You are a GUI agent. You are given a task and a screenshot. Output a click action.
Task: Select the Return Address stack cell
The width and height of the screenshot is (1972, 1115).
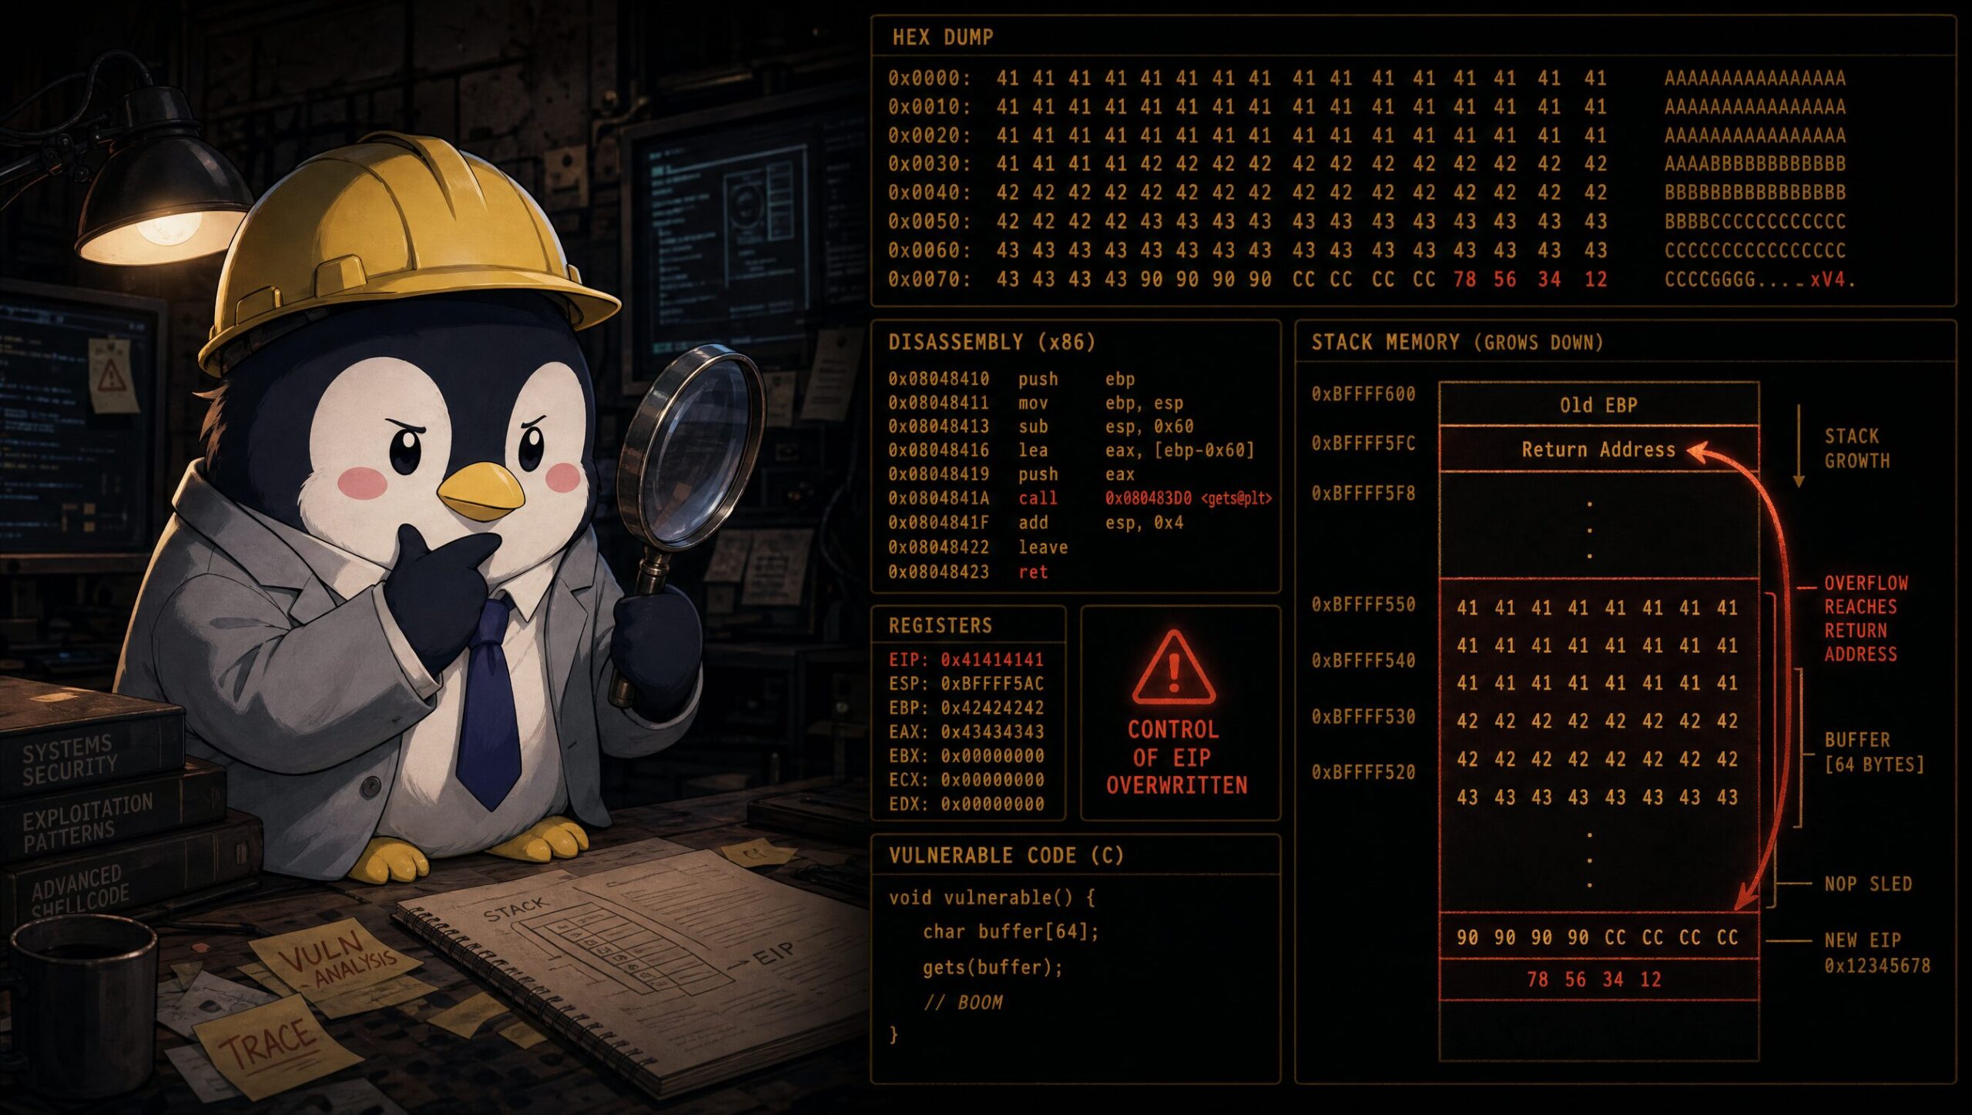click(1599, 450)
